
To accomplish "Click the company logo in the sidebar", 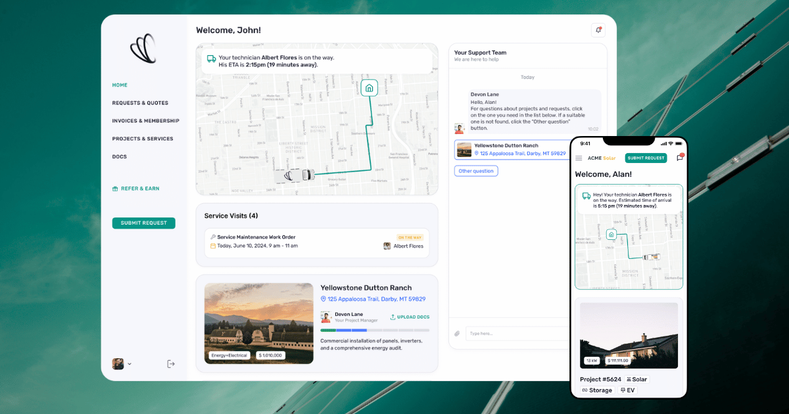I will click(x=144, y=49).
